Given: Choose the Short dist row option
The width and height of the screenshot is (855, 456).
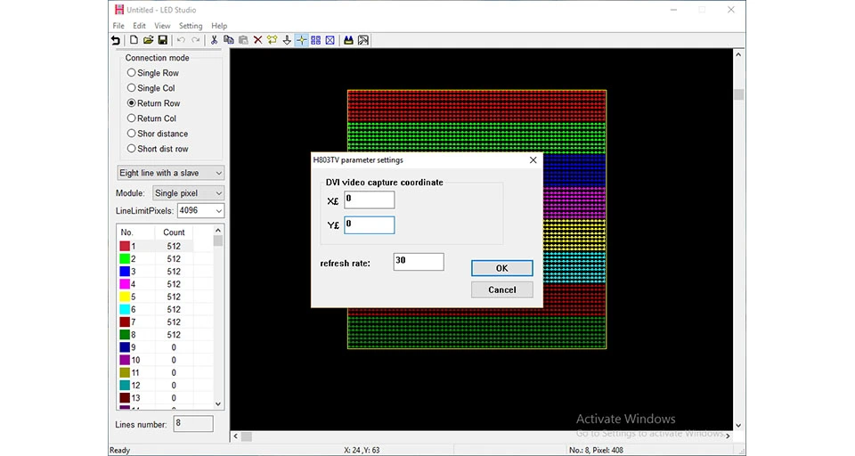Looking at the screenshot, I should (157, 149).
